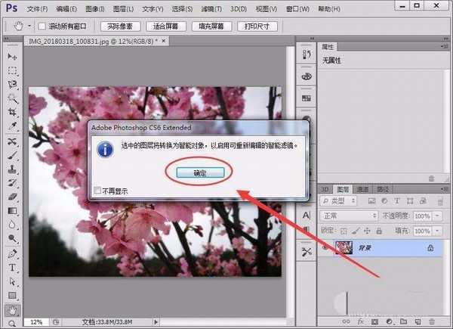Create new fill or adjustment layer

[x=389, y=321]
